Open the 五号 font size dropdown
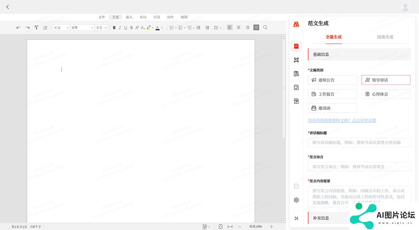 101,28
